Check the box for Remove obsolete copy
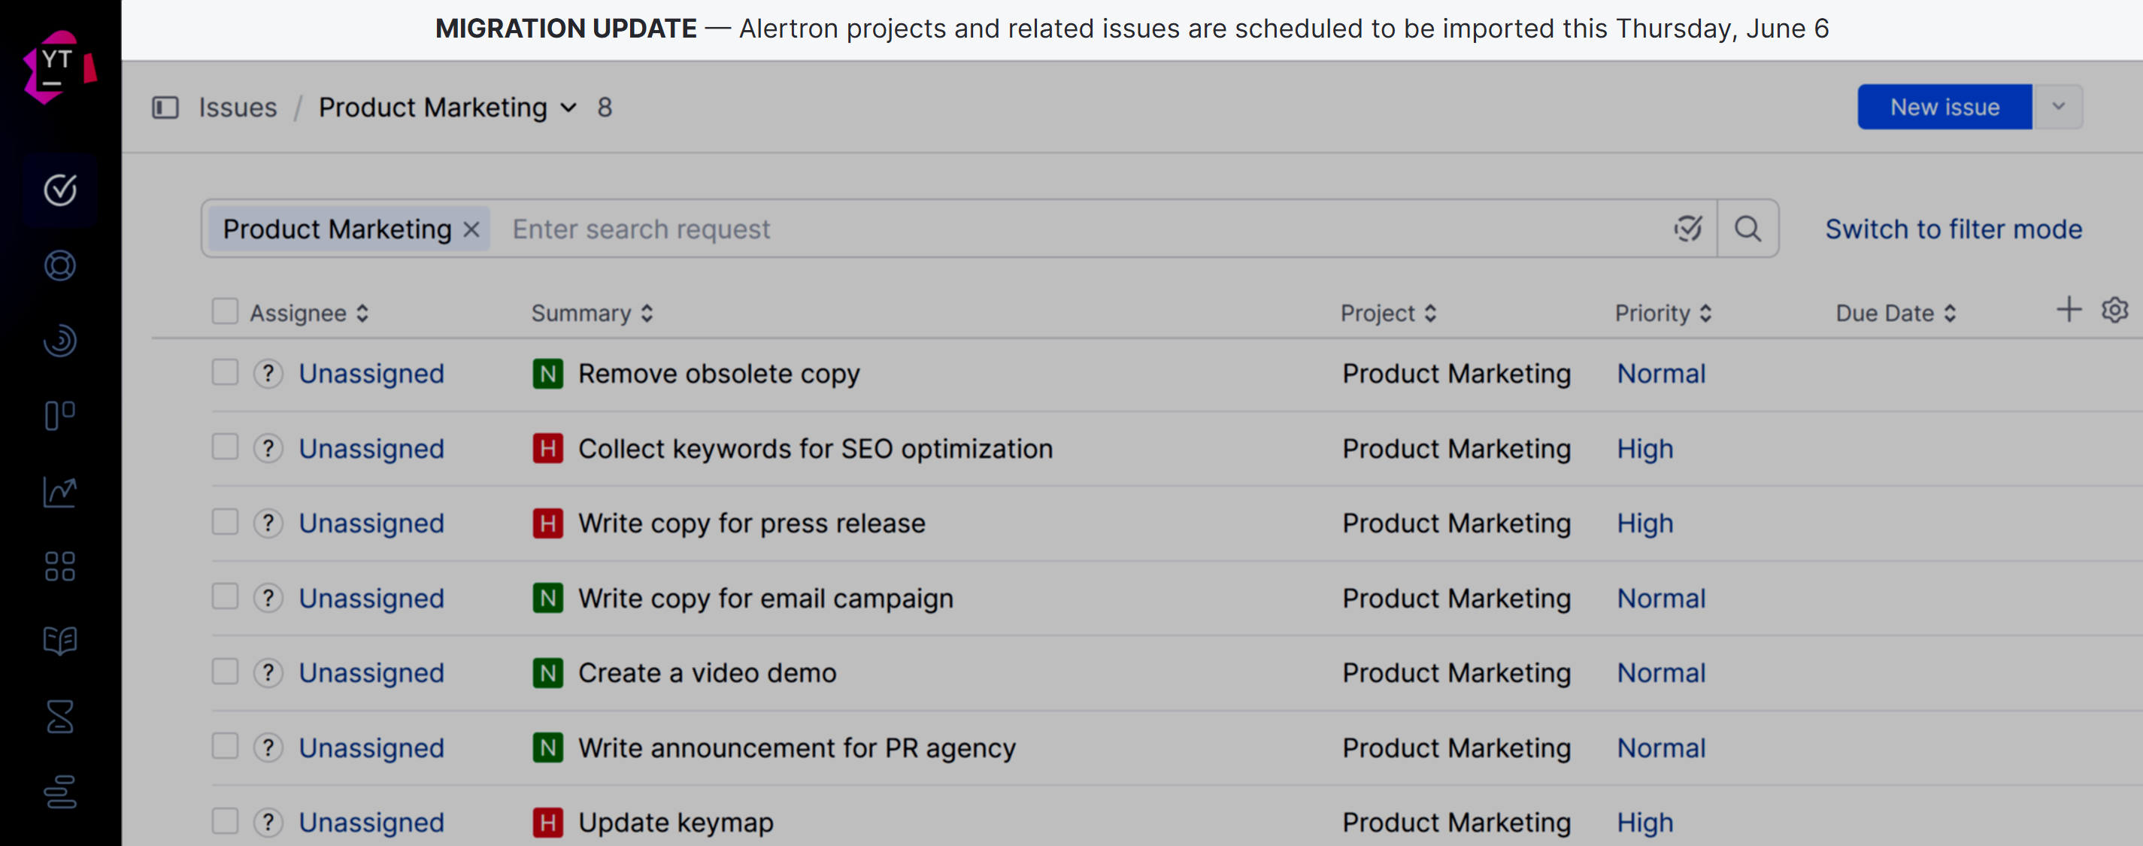Screen dimensions: 2143x846 pyautogui.click(x=225, y=373)
